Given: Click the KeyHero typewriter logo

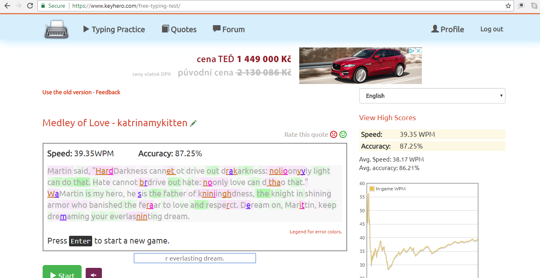Looking at the screenshot, I should (x=56, y=29).
